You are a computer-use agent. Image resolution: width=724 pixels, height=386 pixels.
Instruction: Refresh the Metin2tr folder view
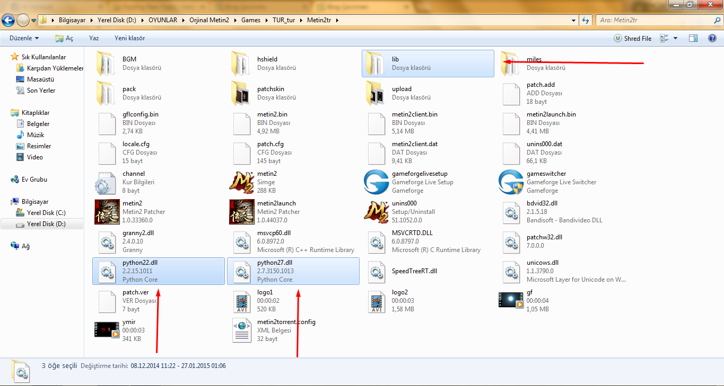(x=586, y=20)
